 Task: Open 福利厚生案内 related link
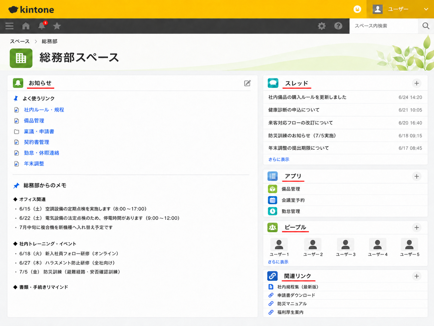click(290, 312)
